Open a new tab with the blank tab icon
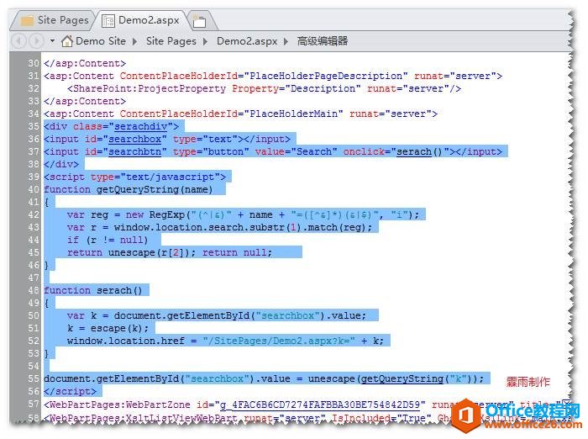Viewport: 588px width, 439px height. point(200,22)
